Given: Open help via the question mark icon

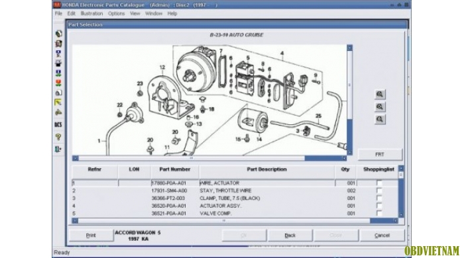Looking at the screenshot, I should coord(58,137).
